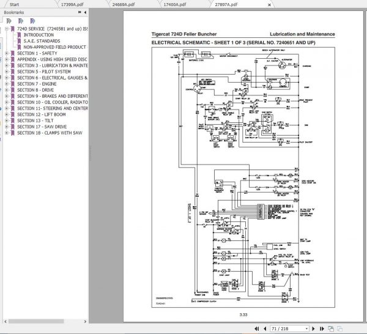The width and height of the screenshot is (367, 334).
Task: Jump to SECTION 17 - SAW DRIVE
Action: click(42, 127)
